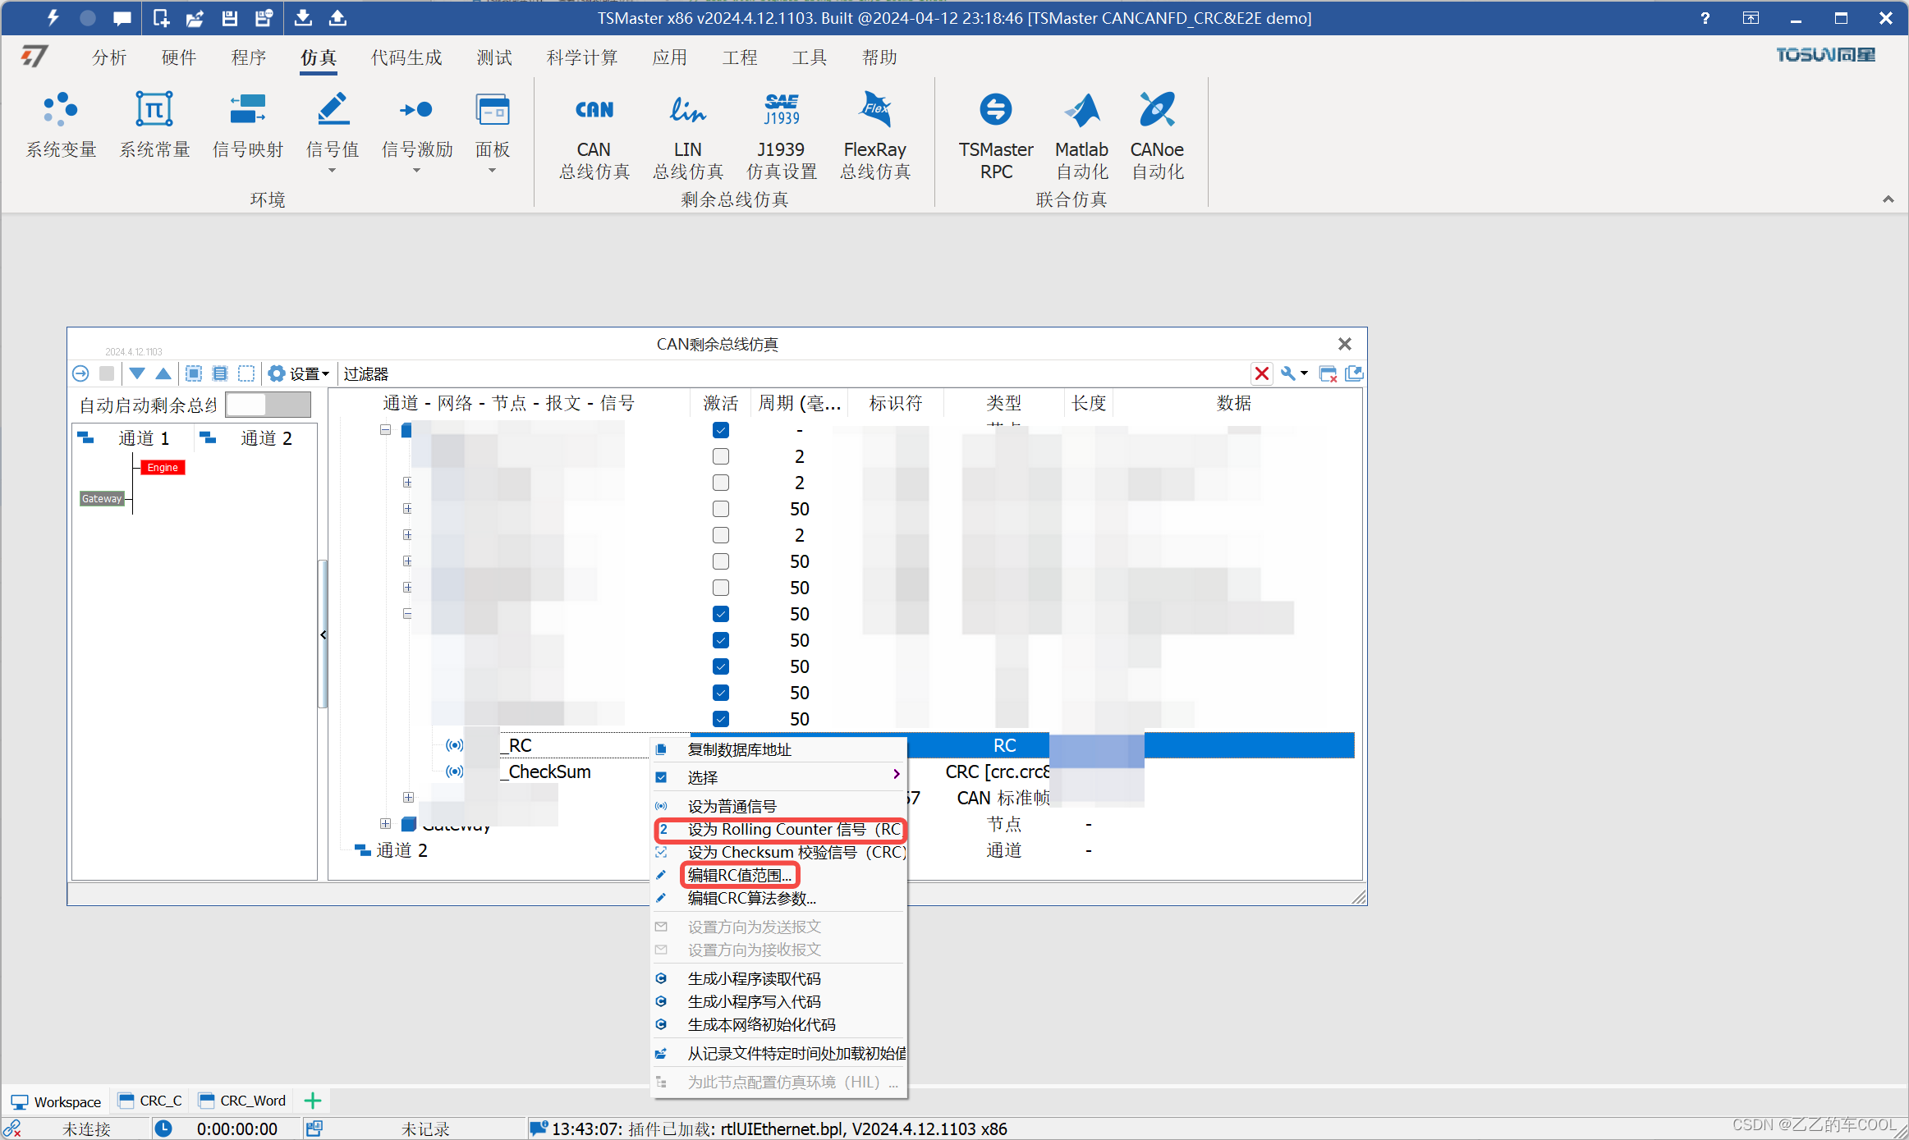Toggle 自动启动剩余总线 switch
1909x1140 pixels.
pyautogui.click(x=268, y=404)
